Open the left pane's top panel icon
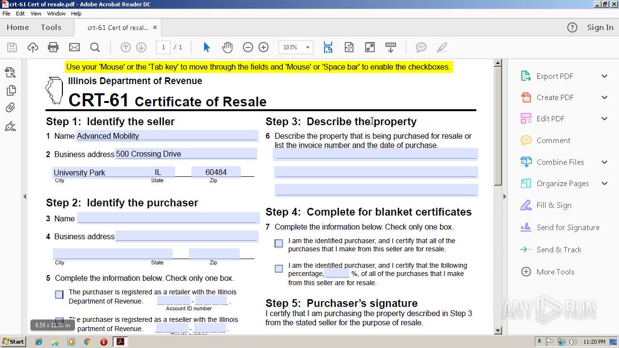The height and width of the screenshot is (348, 619). pos(10,72)
